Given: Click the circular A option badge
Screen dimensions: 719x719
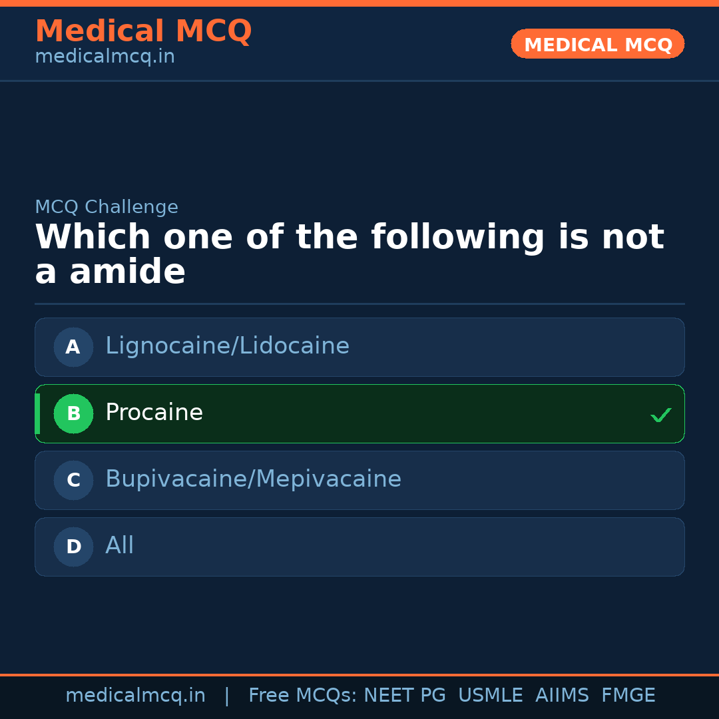Looking at the screenshot, I should click(73, 347).
